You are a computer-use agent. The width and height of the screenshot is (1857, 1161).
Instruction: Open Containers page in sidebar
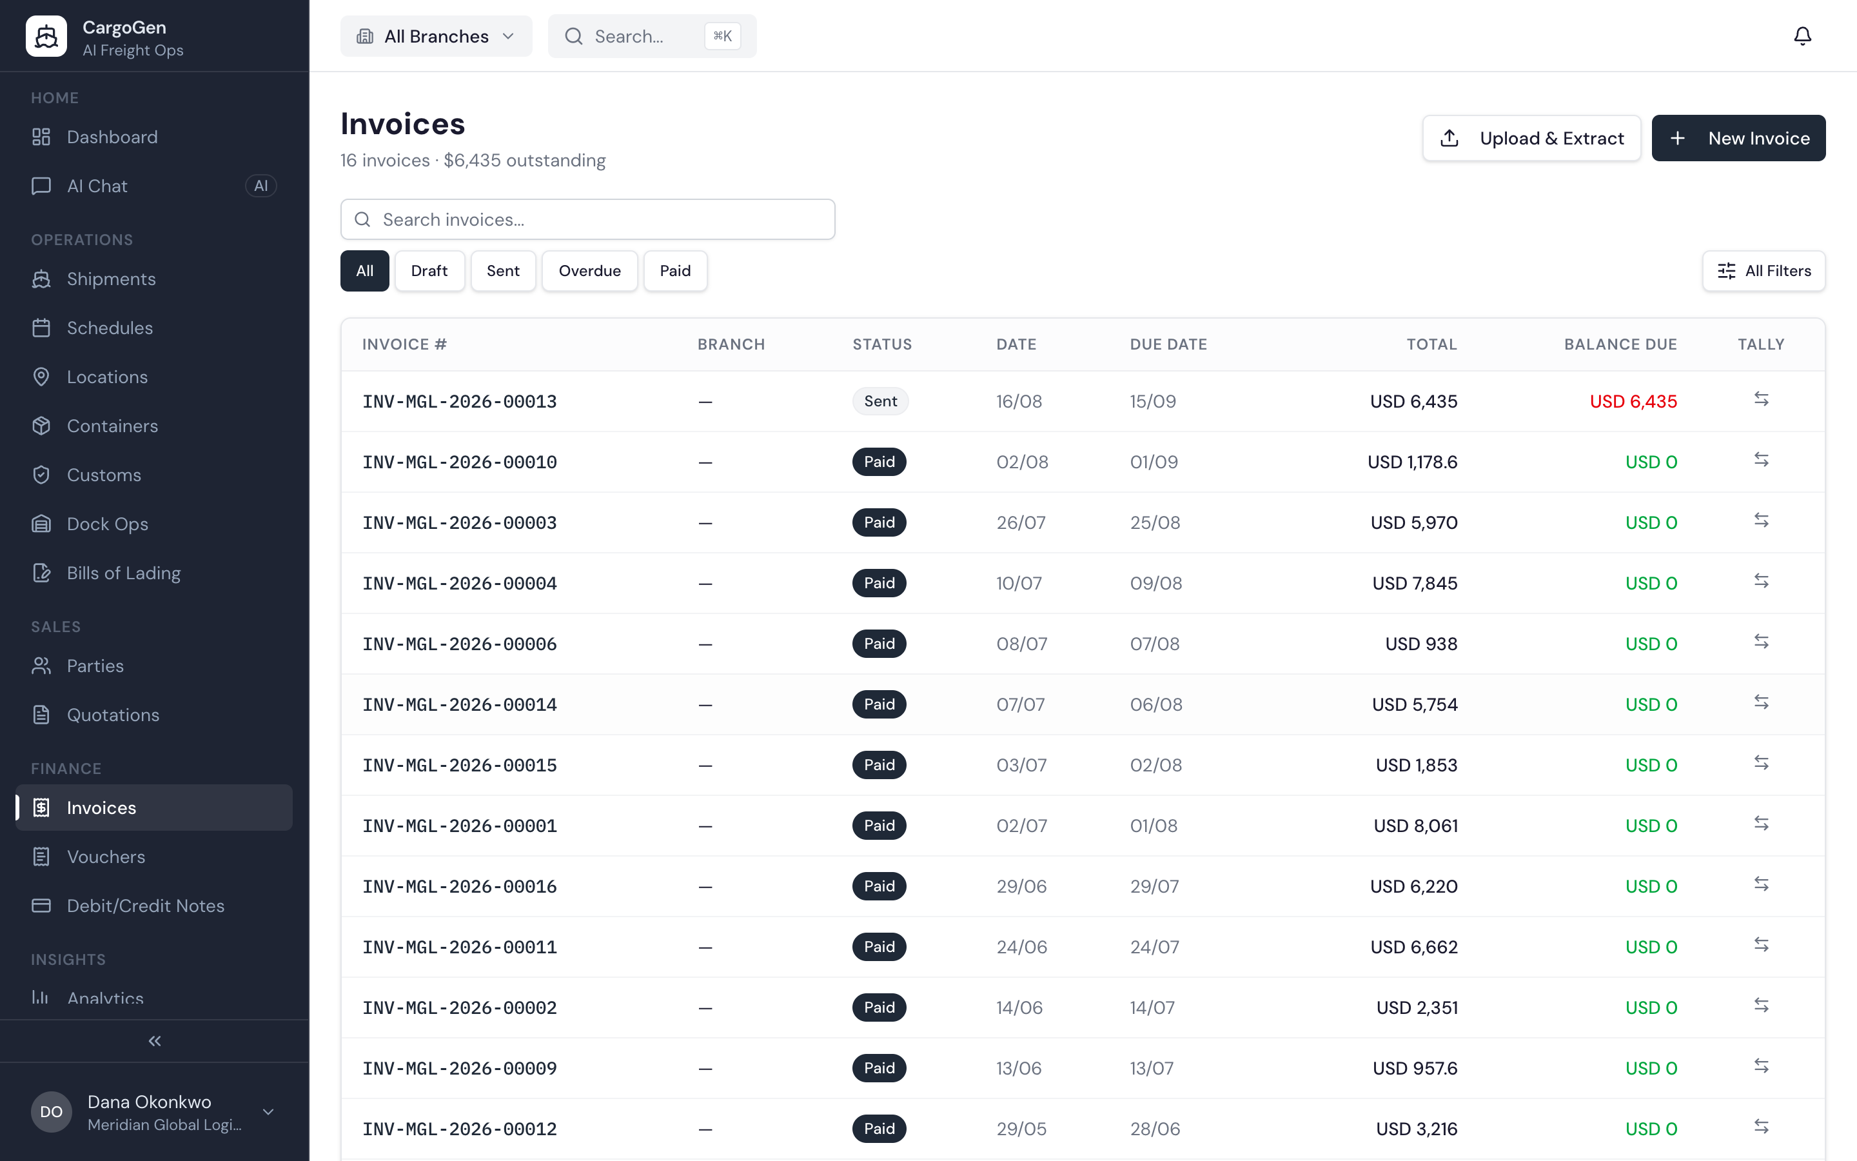153,426
